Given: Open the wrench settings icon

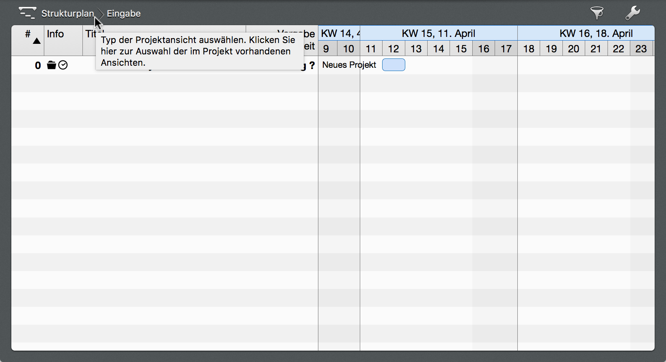Looking at the screenshot, I should tap(633, 13).
